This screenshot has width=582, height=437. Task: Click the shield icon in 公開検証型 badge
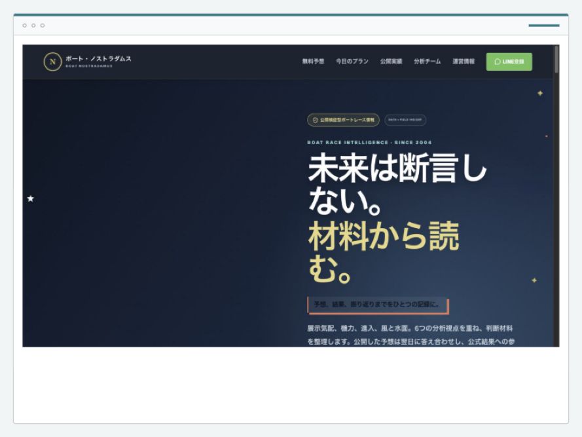(315, 120)
